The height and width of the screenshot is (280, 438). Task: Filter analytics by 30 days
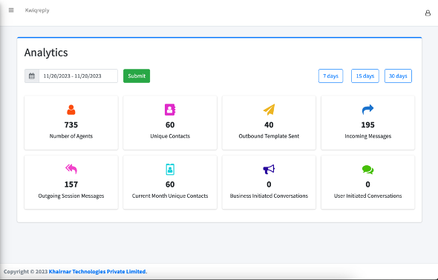[398, 76]
